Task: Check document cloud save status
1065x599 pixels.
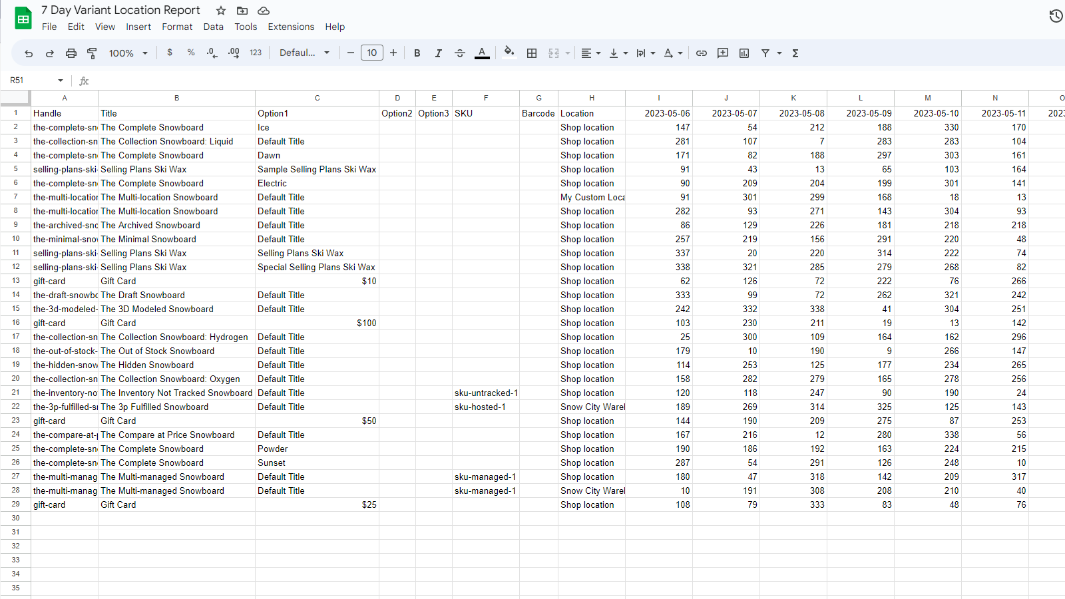Action: point(264,11)
